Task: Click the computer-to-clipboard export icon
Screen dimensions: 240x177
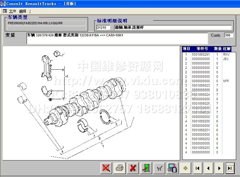Action: click(x=172, y=168)
